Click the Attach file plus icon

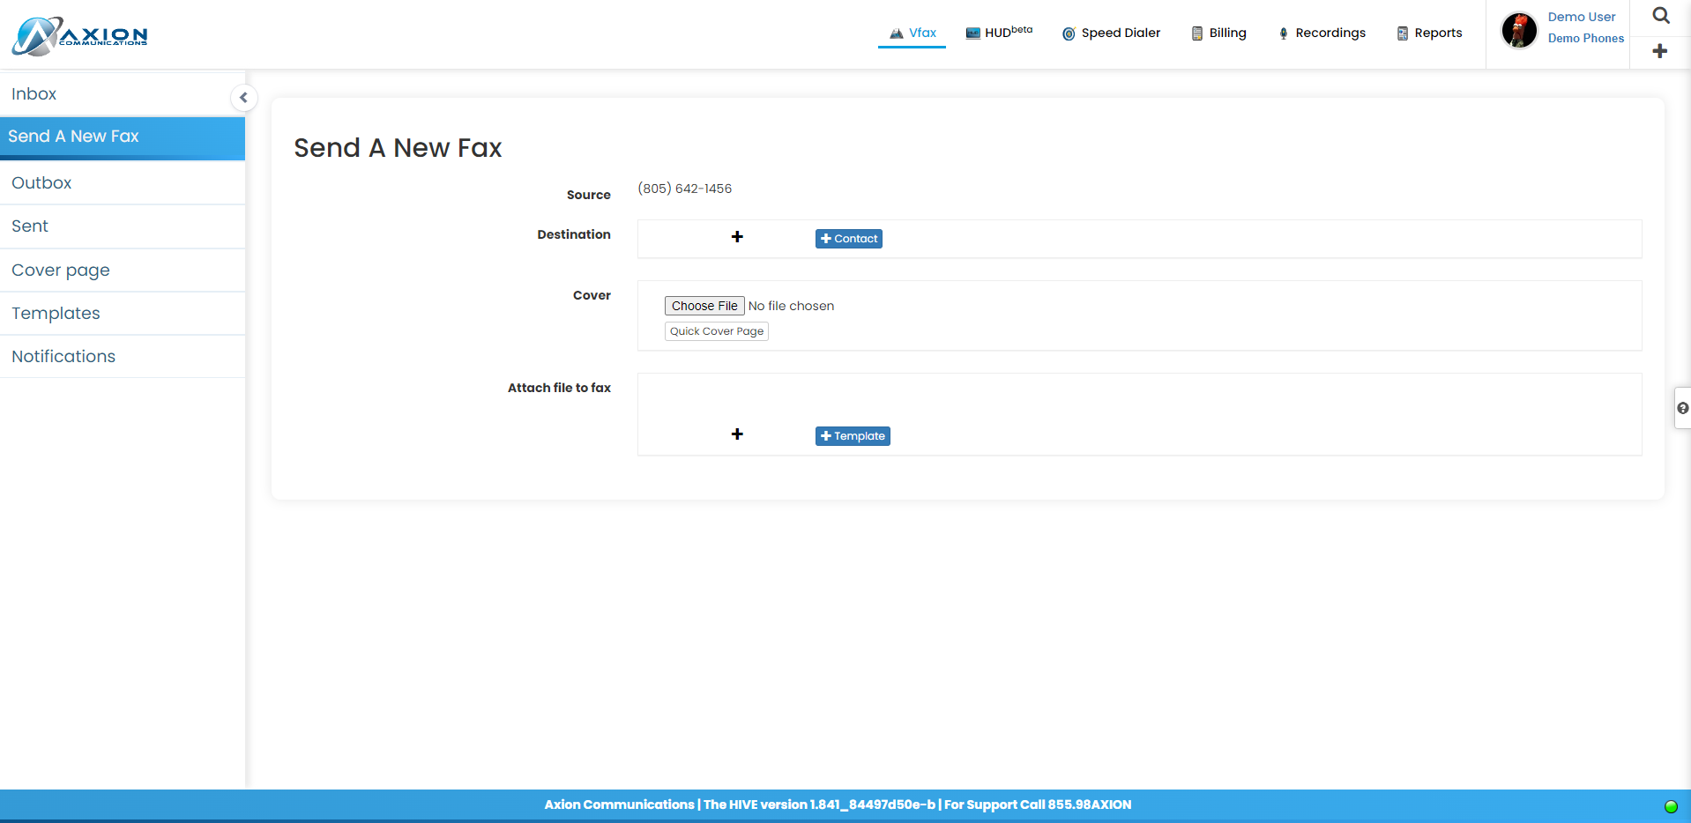tap(737, 434)
